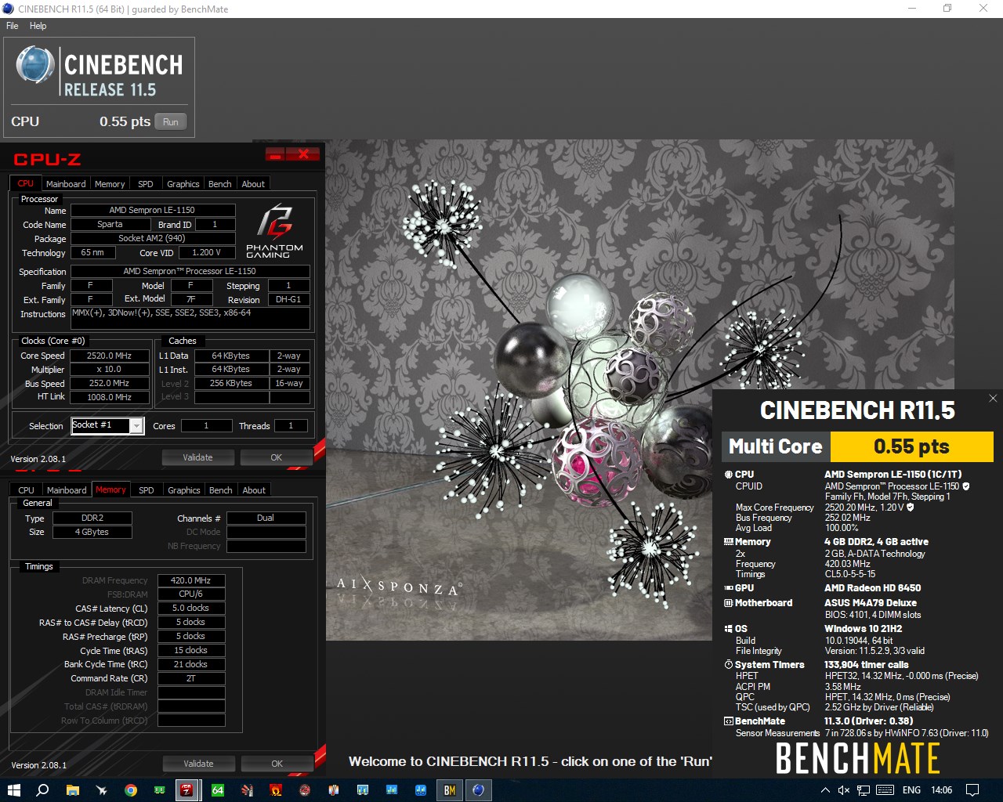Click the ENG language indicator in tray
This screenshot has height=802, width=1003.
coord(911,790)
